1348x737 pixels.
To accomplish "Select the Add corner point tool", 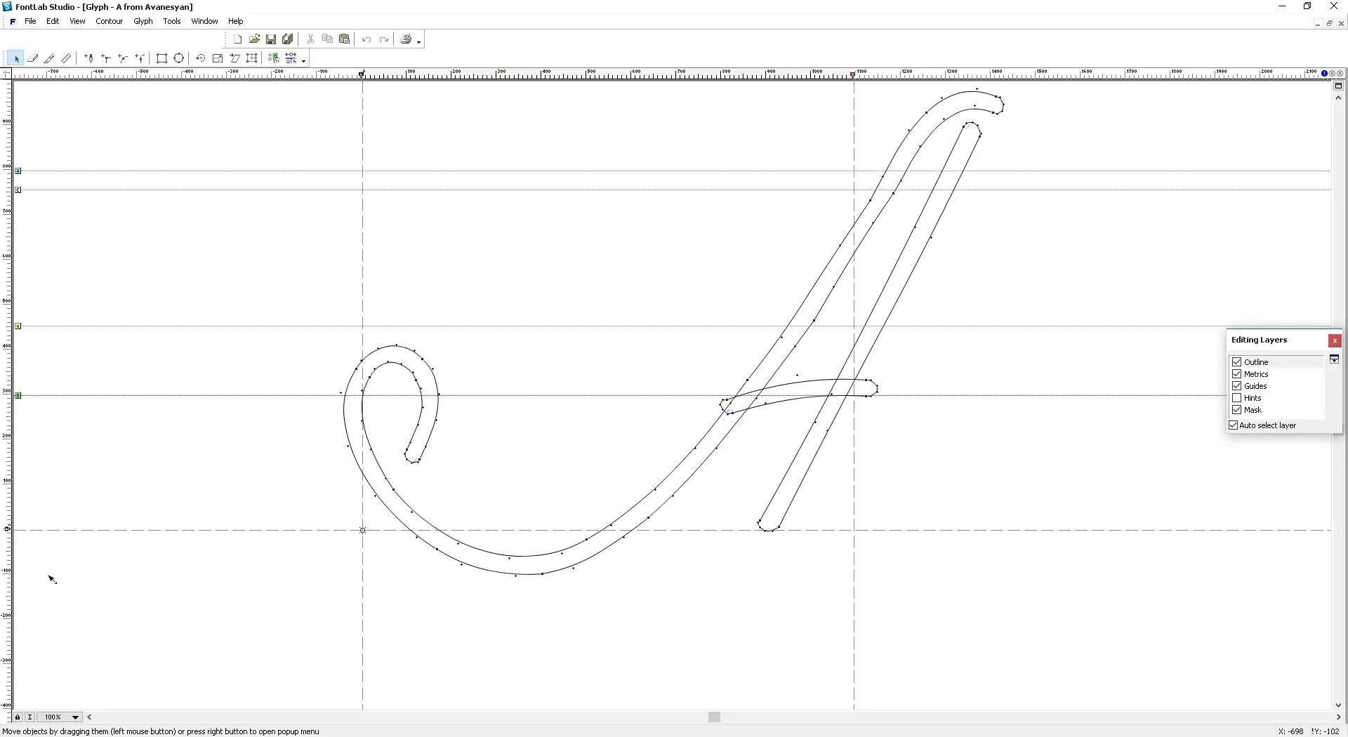I will click(x=106, y=58).
